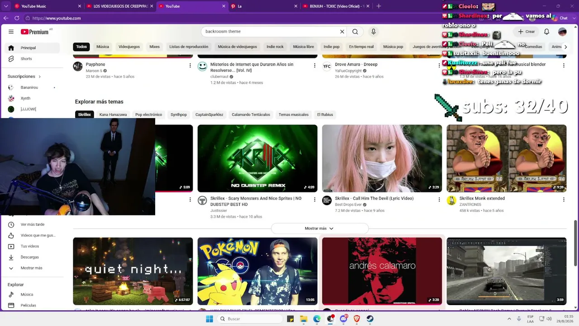The width and height of the screenshot is (579, 326).
Task: Open options for Call Him The Devil video
Action: pyautogui.click(x=439, y=200)
